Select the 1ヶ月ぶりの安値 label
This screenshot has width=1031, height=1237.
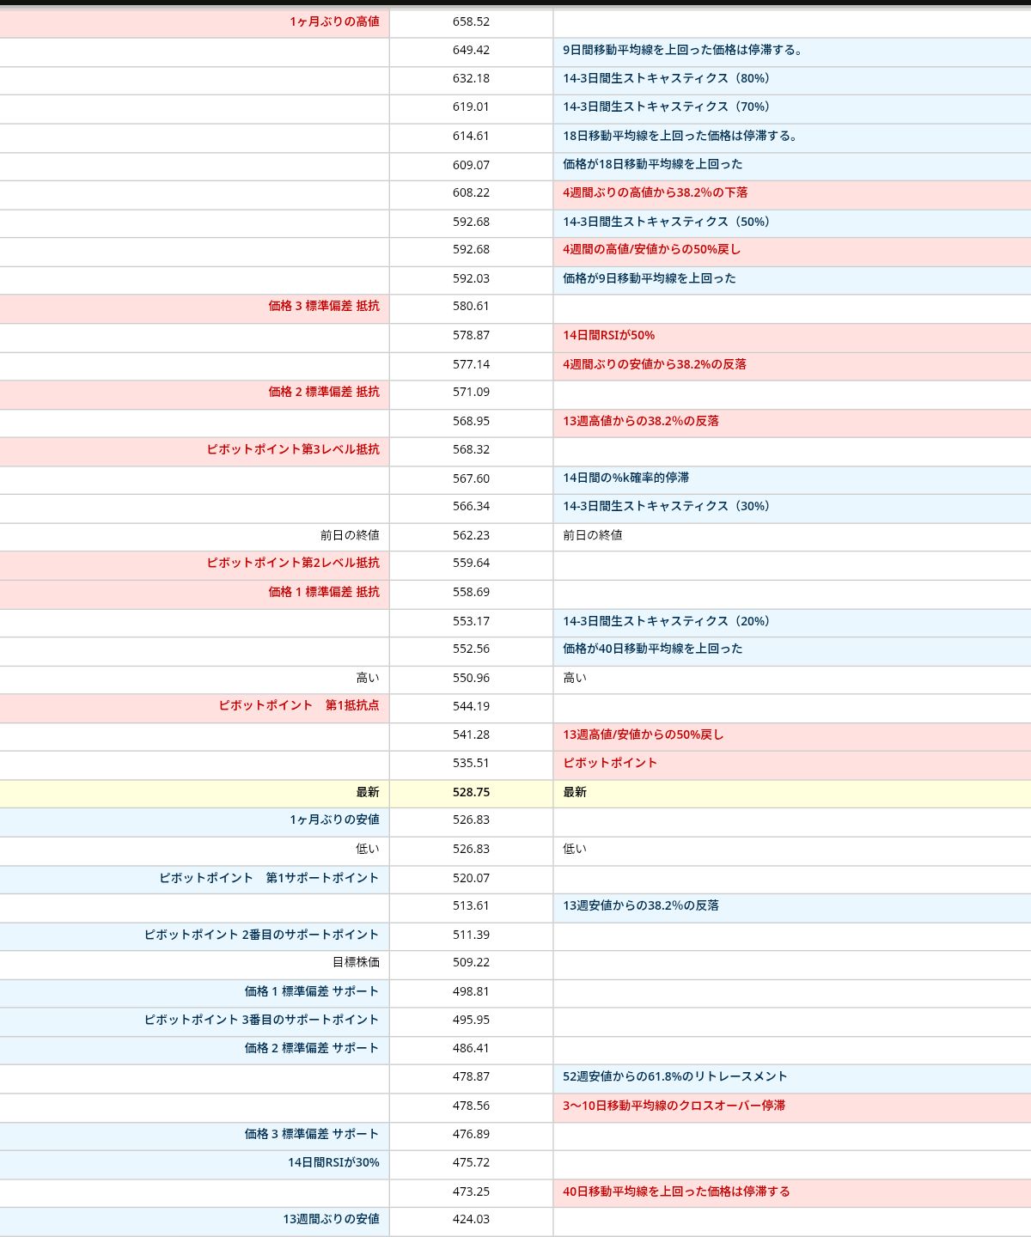(334, 820)
